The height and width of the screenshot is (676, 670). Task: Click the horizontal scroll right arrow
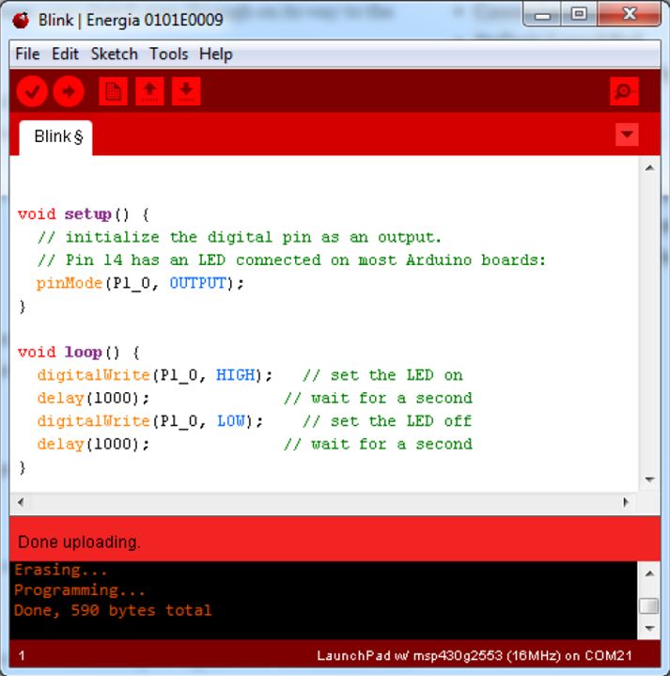pos(626,502)
